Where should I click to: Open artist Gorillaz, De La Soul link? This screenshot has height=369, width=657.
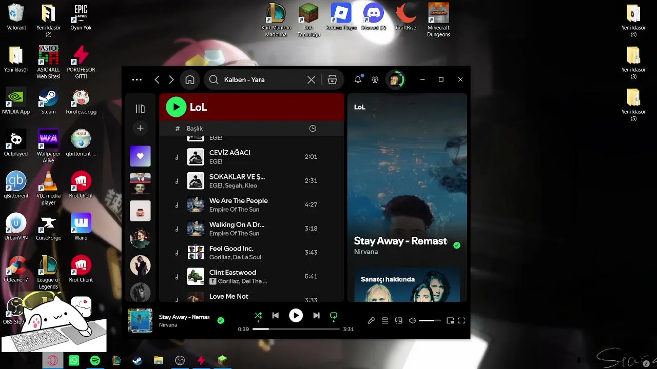coord(235,257)
